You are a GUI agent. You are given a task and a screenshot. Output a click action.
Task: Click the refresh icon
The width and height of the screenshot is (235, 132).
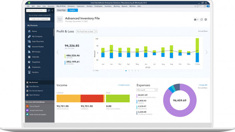202,19
